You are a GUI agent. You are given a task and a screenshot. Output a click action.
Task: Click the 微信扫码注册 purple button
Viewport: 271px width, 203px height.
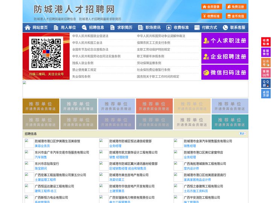(x=225, y=72)
